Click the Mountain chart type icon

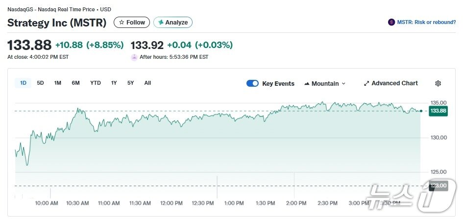(307, 84)
